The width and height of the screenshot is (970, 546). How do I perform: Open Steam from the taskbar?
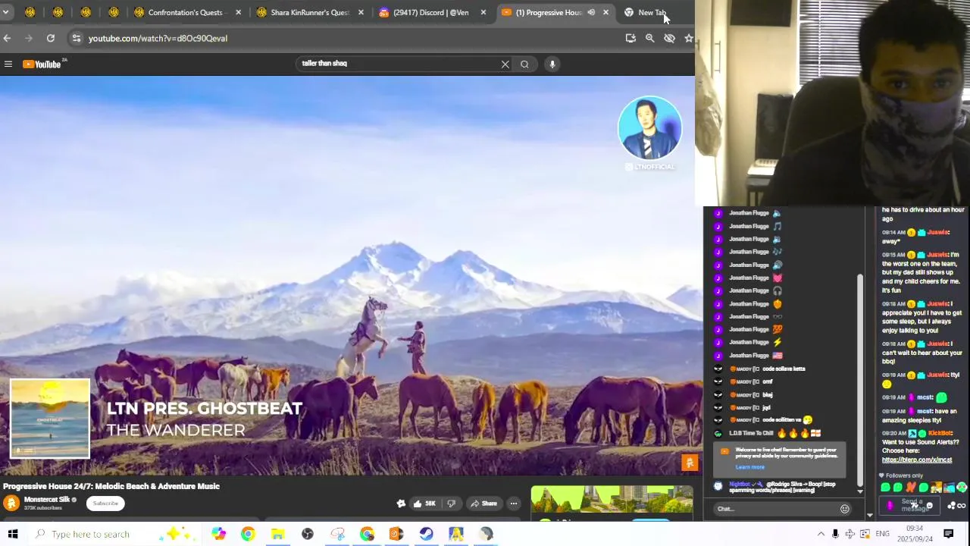point(426,534)
